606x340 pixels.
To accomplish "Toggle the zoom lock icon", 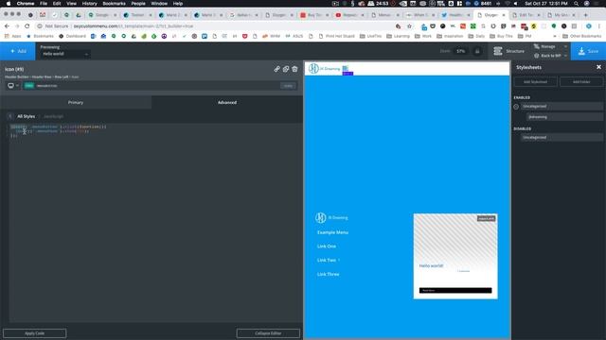I will (477, 51).
